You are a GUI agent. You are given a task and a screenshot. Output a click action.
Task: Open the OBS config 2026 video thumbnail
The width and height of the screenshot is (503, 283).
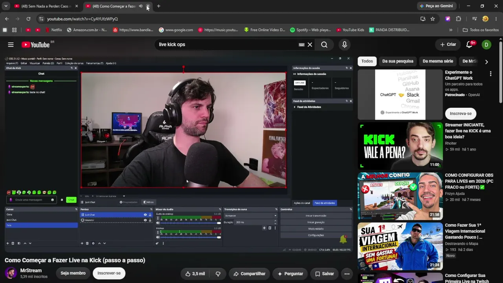[400, 196]
